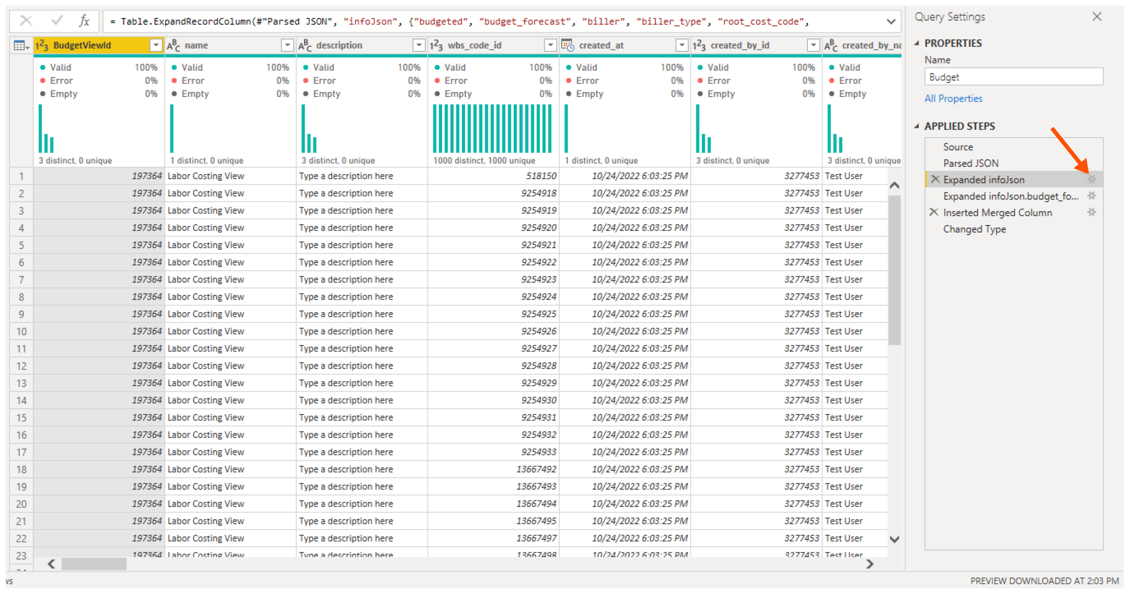The width and height of the screenshot is (1130, 594).
Task: Click '1000 distinct, 1000 unique' label
Action: coord(484,161)
